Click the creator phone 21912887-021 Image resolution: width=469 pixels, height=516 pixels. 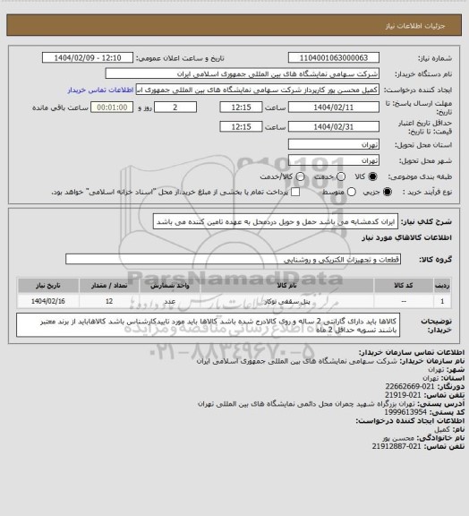click(397, 446)
